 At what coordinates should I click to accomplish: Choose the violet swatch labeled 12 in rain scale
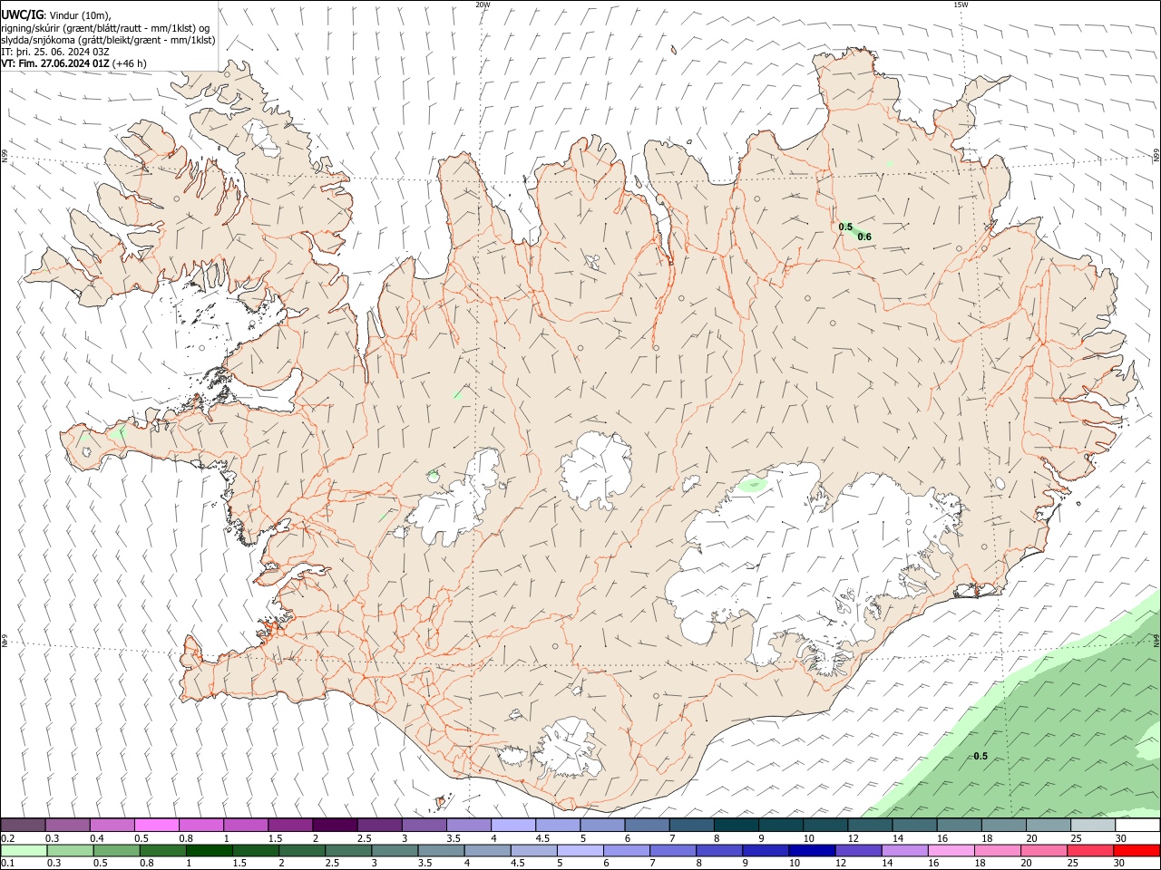858,850
